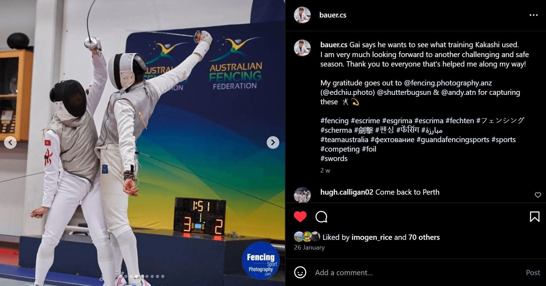Unlike the post with red heart
This screenshot has width=546, height=286.
click(x=300, y=217)
